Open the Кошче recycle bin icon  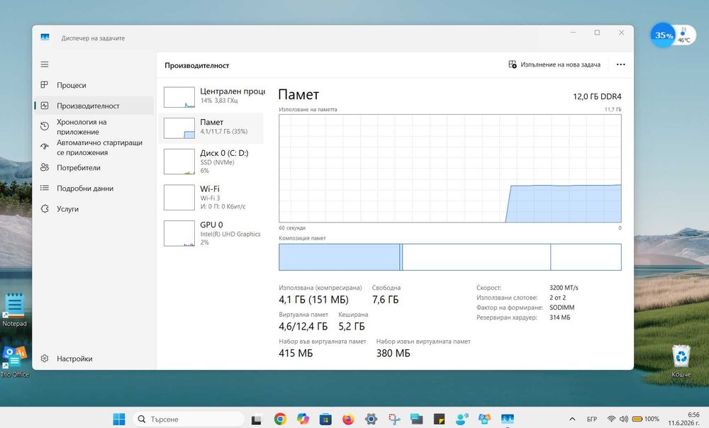tap(681, 361)
